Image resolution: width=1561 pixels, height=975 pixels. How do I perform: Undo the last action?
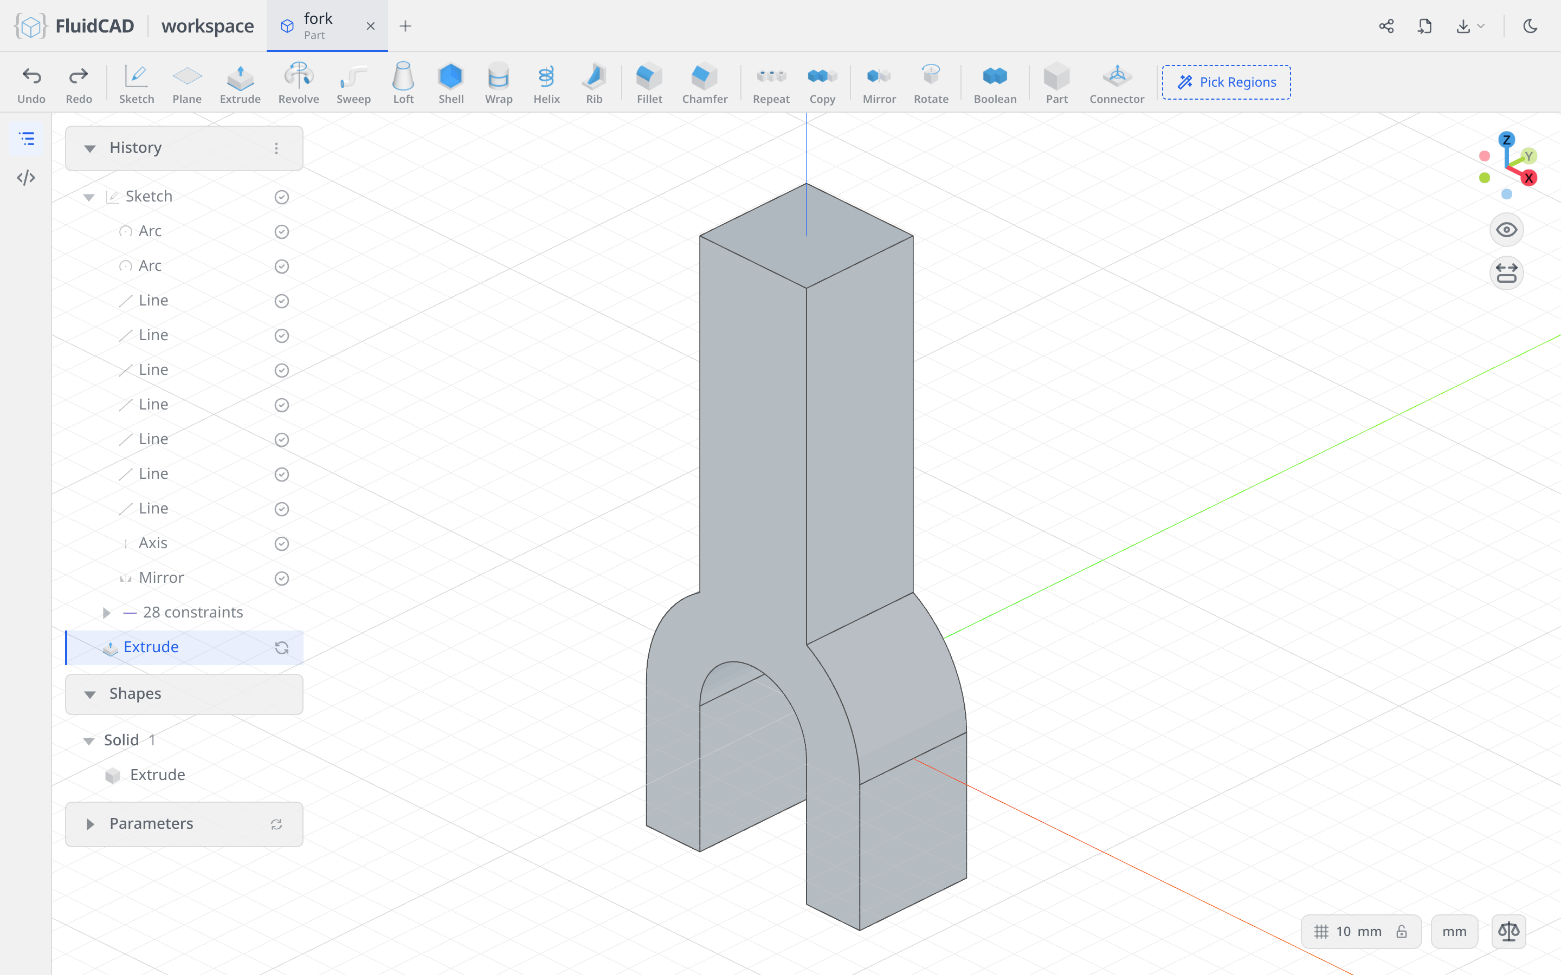[x=31, y=83]
